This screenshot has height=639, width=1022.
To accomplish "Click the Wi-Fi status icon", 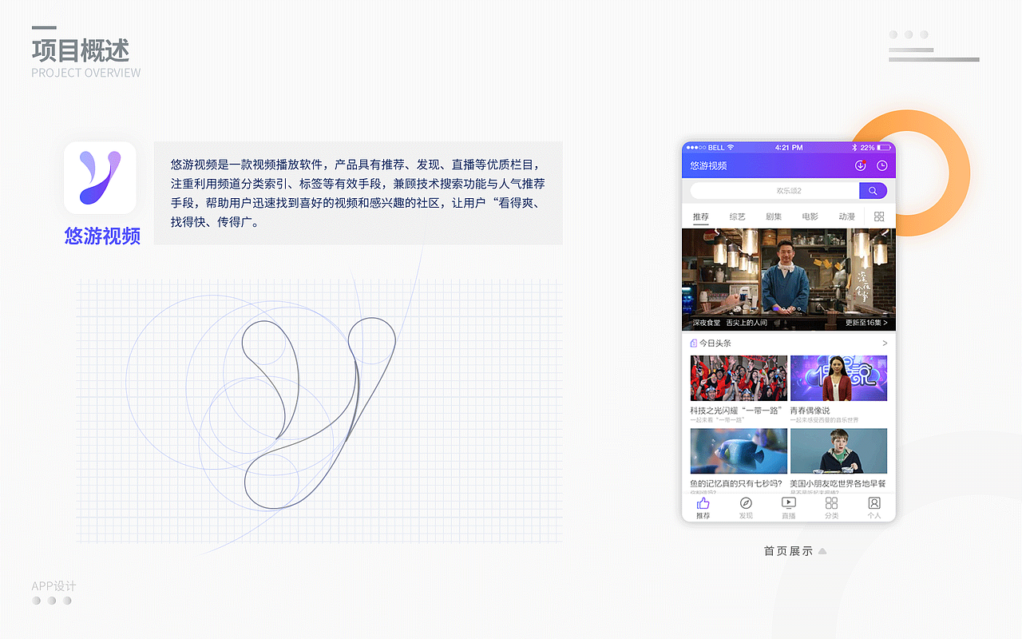I will (731, 148).
